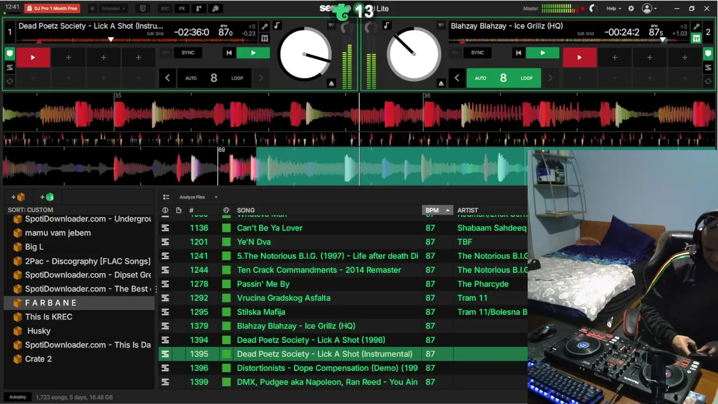
Task: Halve the auto loop size on deck 1
Action: point(167,78)
